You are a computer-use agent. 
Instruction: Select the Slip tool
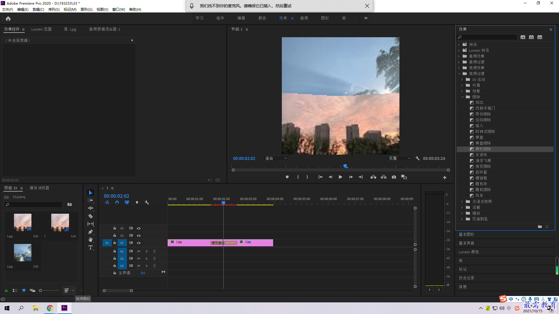tap(91, 224)
